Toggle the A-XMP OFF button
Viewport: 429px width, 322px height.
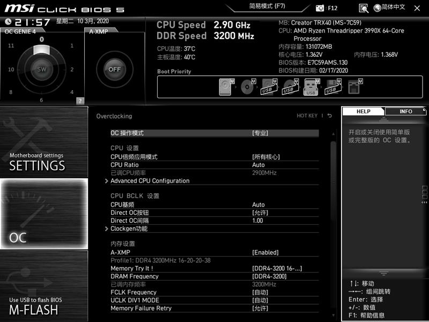click(114, 70)
